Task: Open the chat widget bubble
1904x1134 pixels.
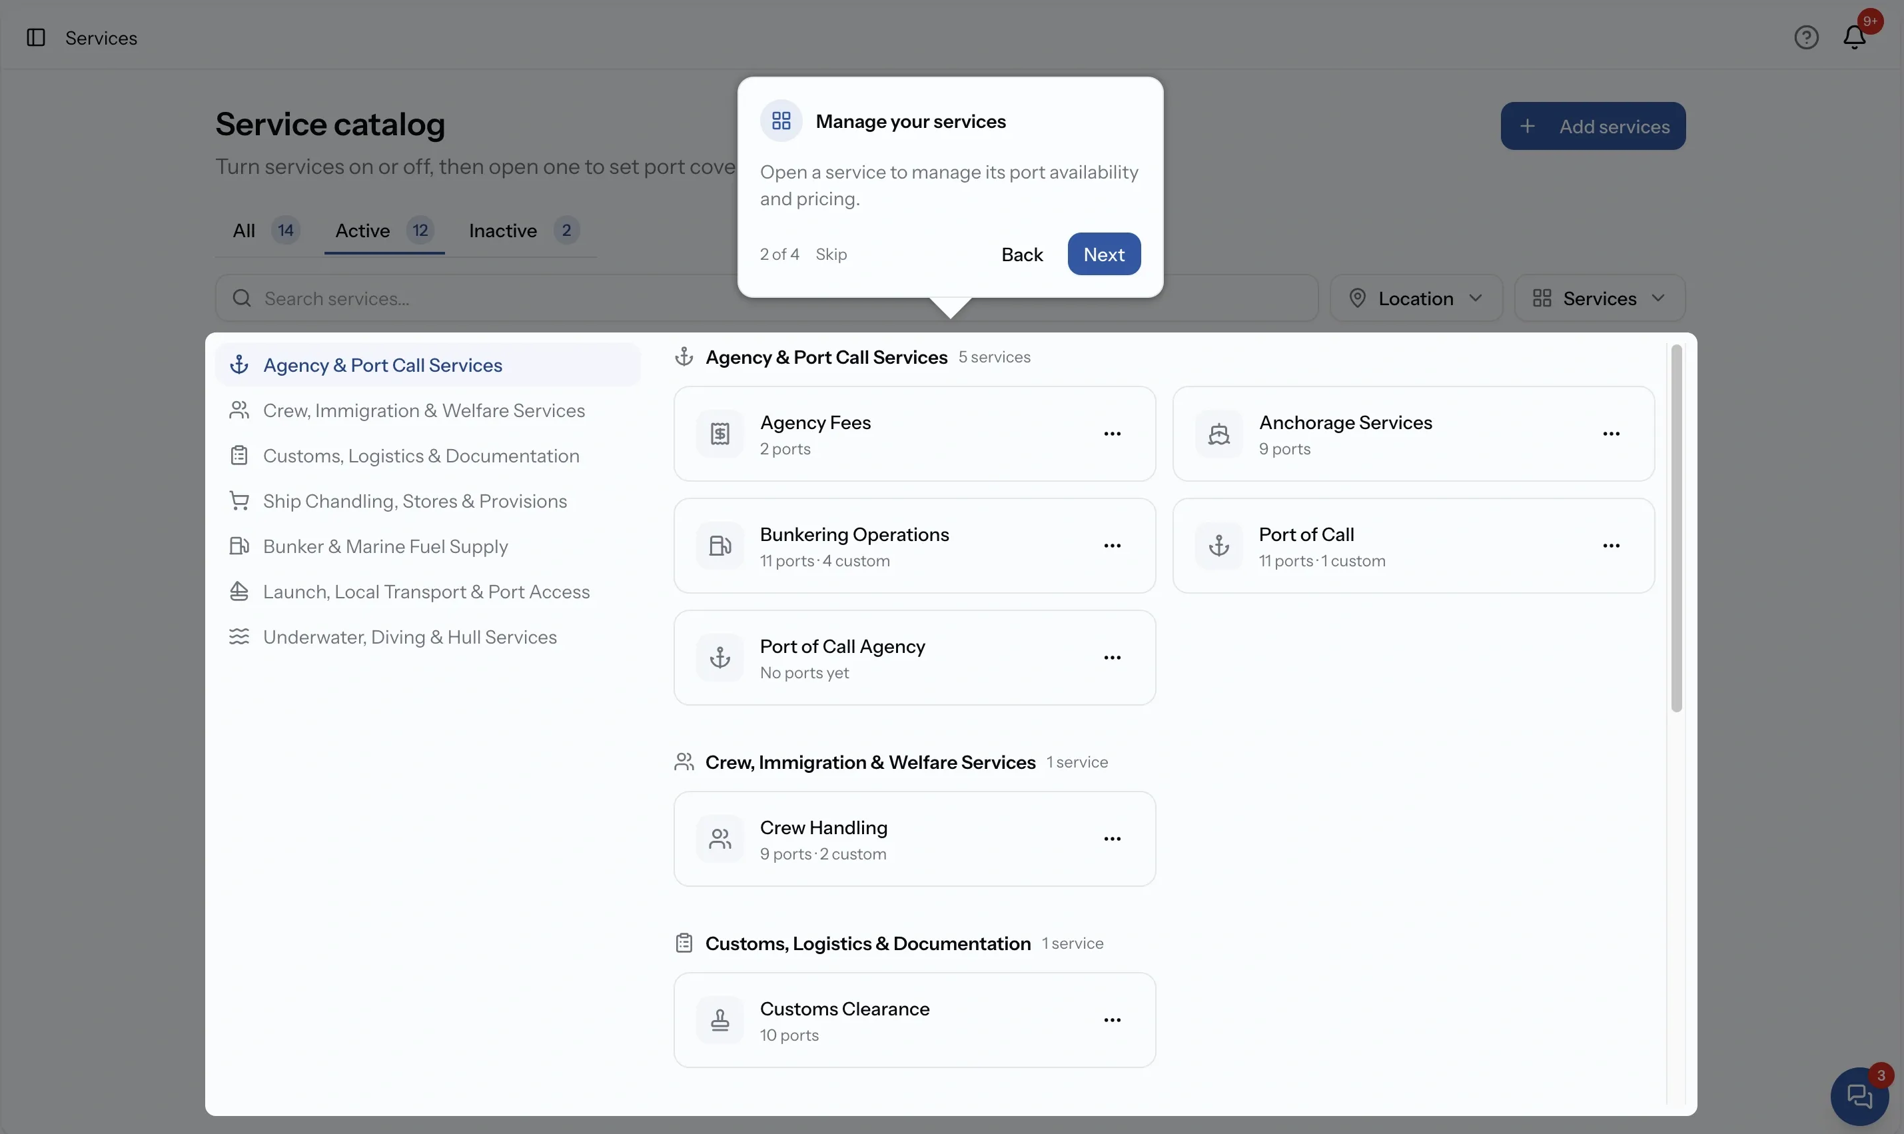Action: click(x=1859, y=1096)
